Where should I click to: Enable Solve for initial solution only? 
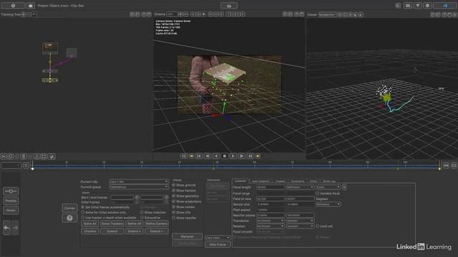tap(83, 213)
